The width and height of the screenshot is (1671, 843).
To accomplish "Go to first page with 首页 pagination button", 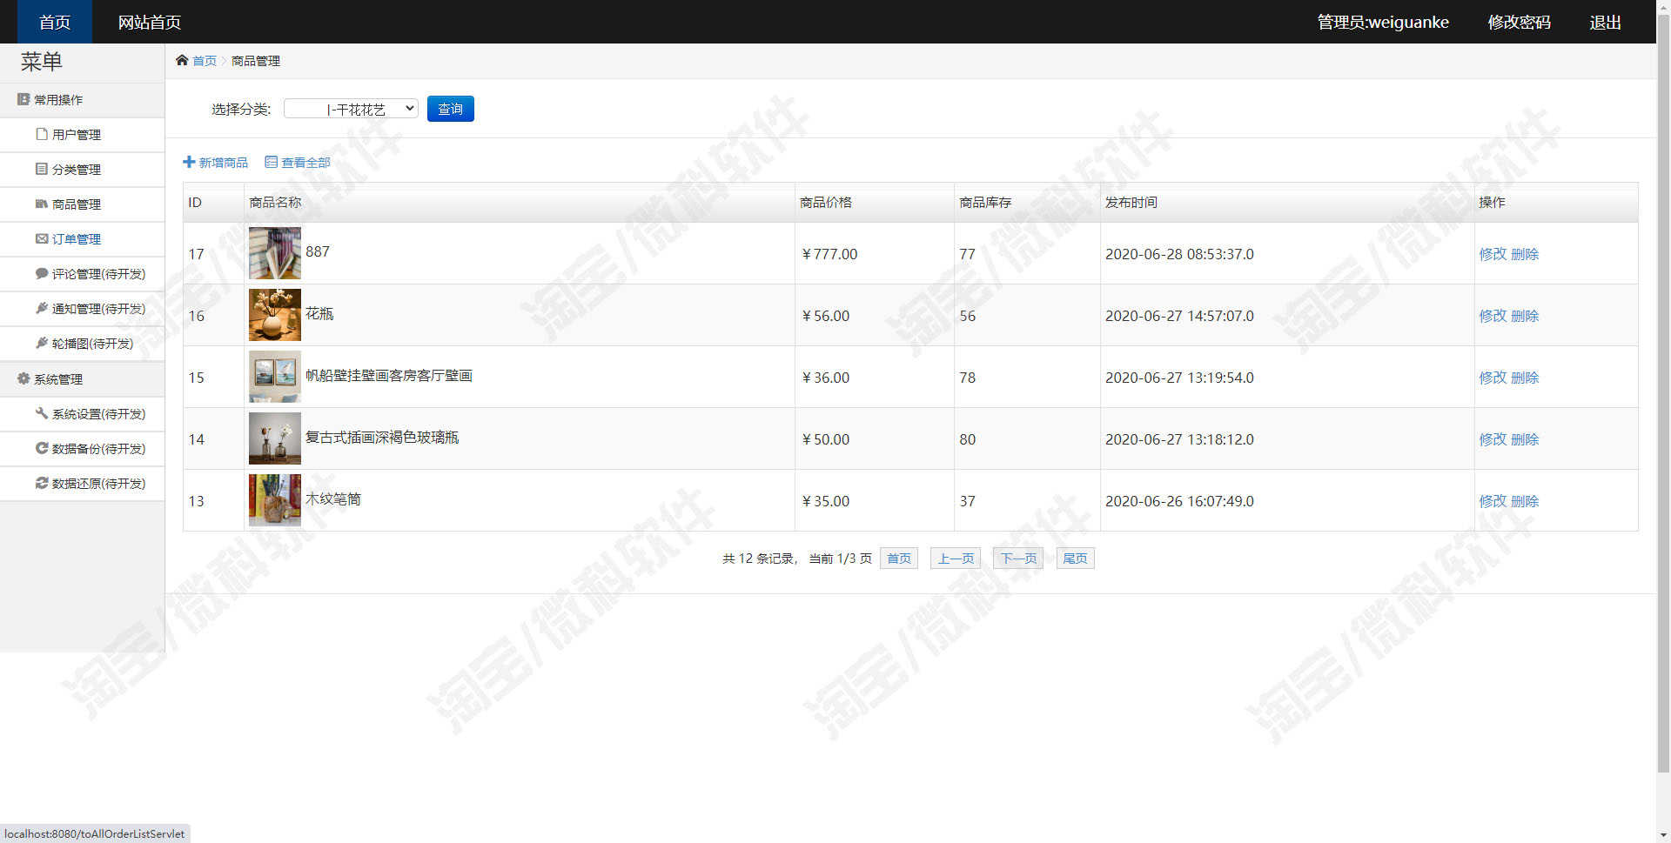I will [899, 559].
